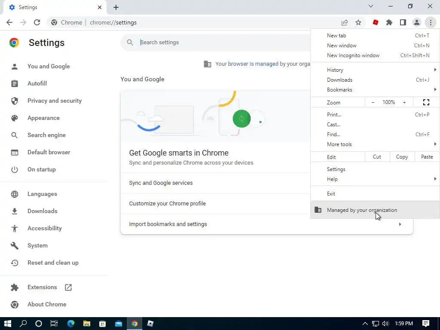Expand the Bookmarks submenu
The width and height of the screenshot is (440, 330).
pyautogui.click(x=375, y=90)
